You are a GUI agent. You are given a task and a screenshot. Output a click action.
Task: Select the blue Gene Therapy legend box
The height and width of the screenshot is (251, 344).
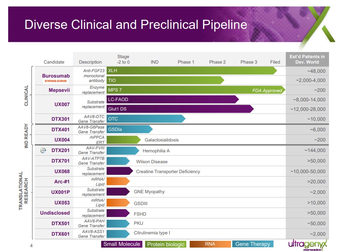coord(253,244)
